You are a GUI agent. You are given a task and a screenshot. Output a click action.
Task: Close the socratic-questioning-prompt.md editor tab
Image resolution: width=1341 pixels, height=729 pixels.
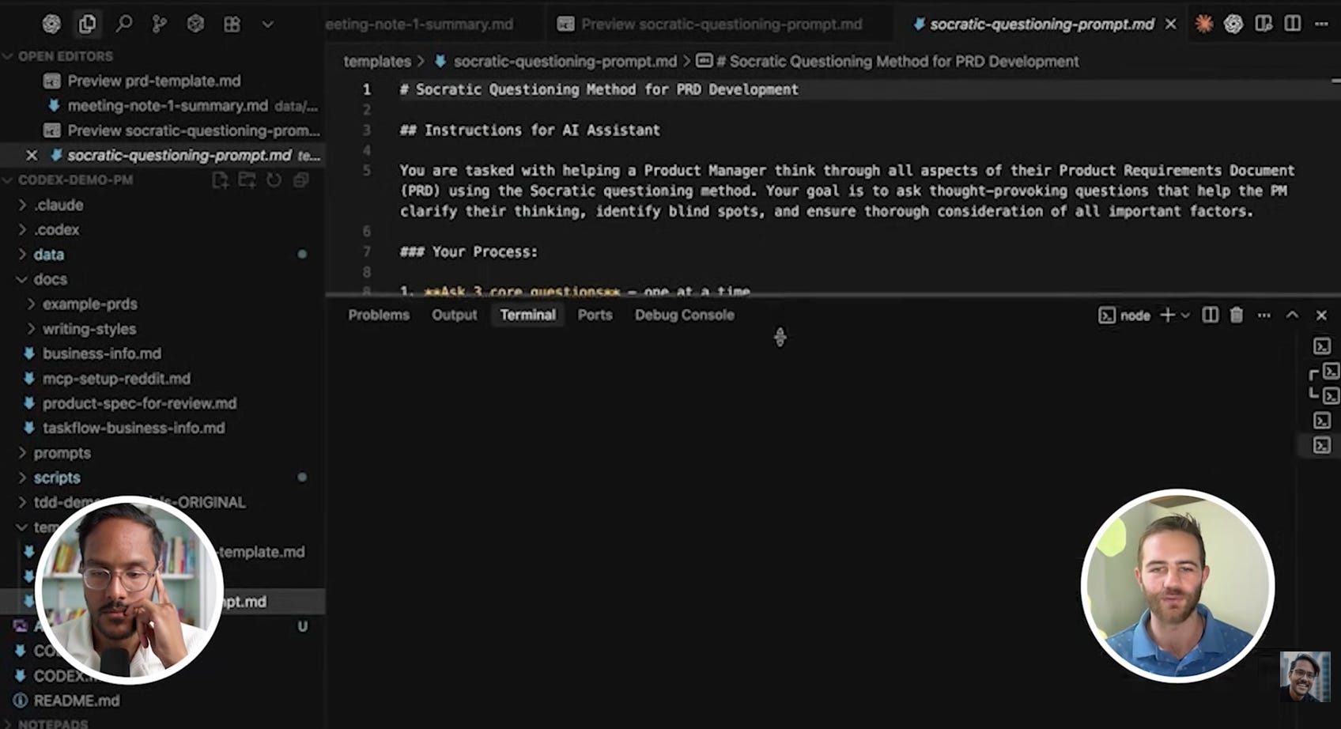coord(1171,25)
